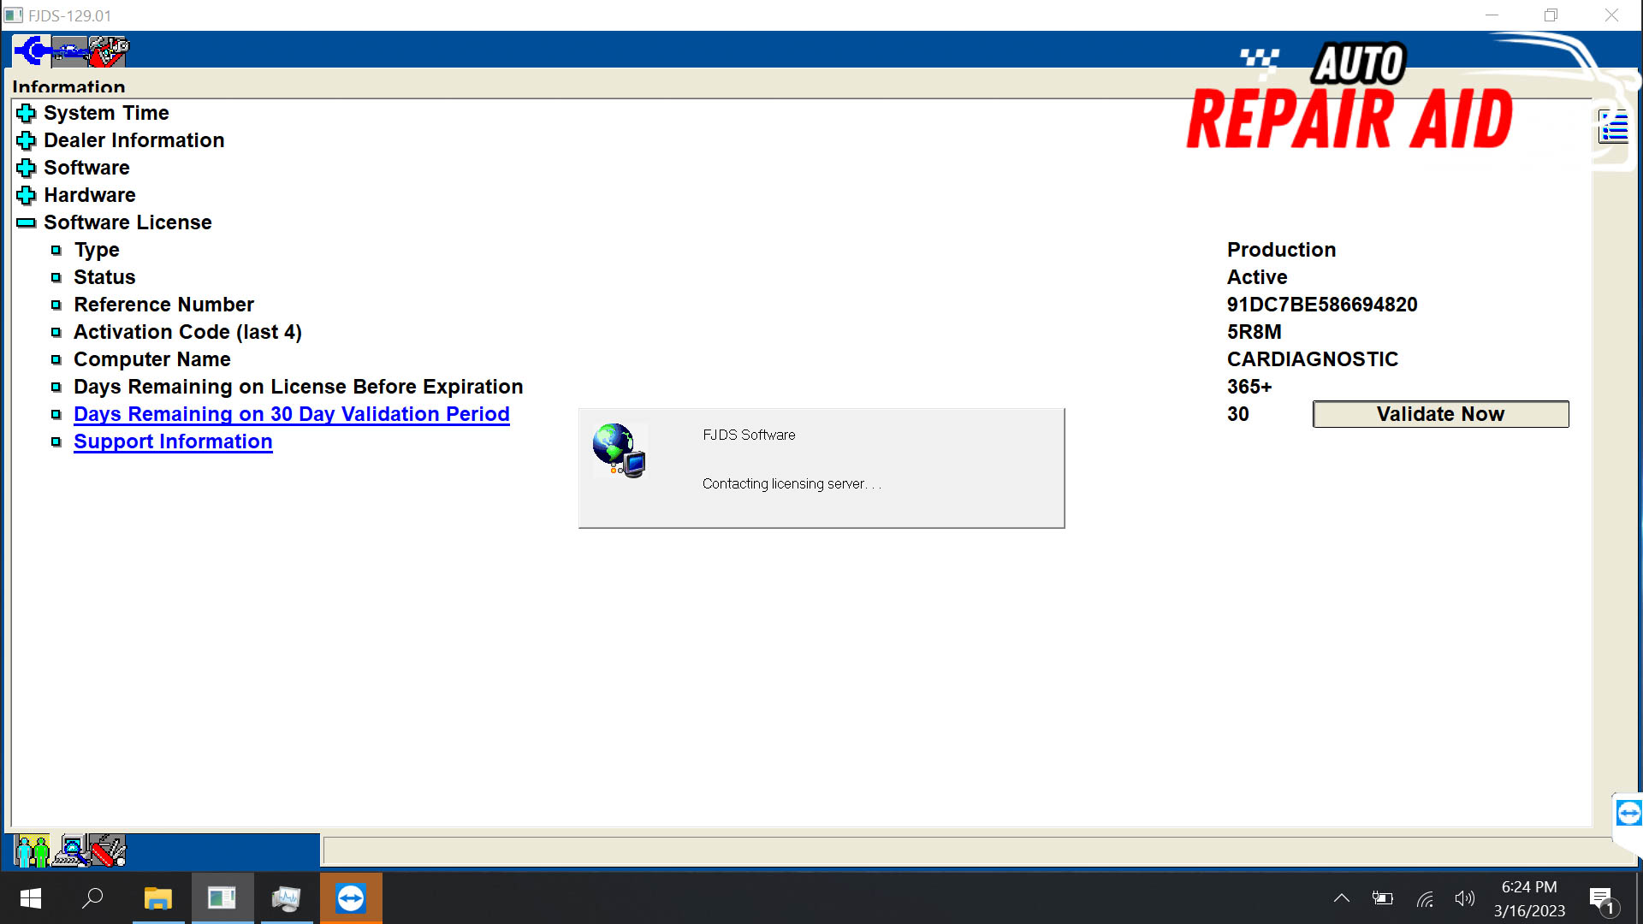Screen dimensions: 1643x924
Task: Open the volume speaker tray icon
Action: 1465,898
